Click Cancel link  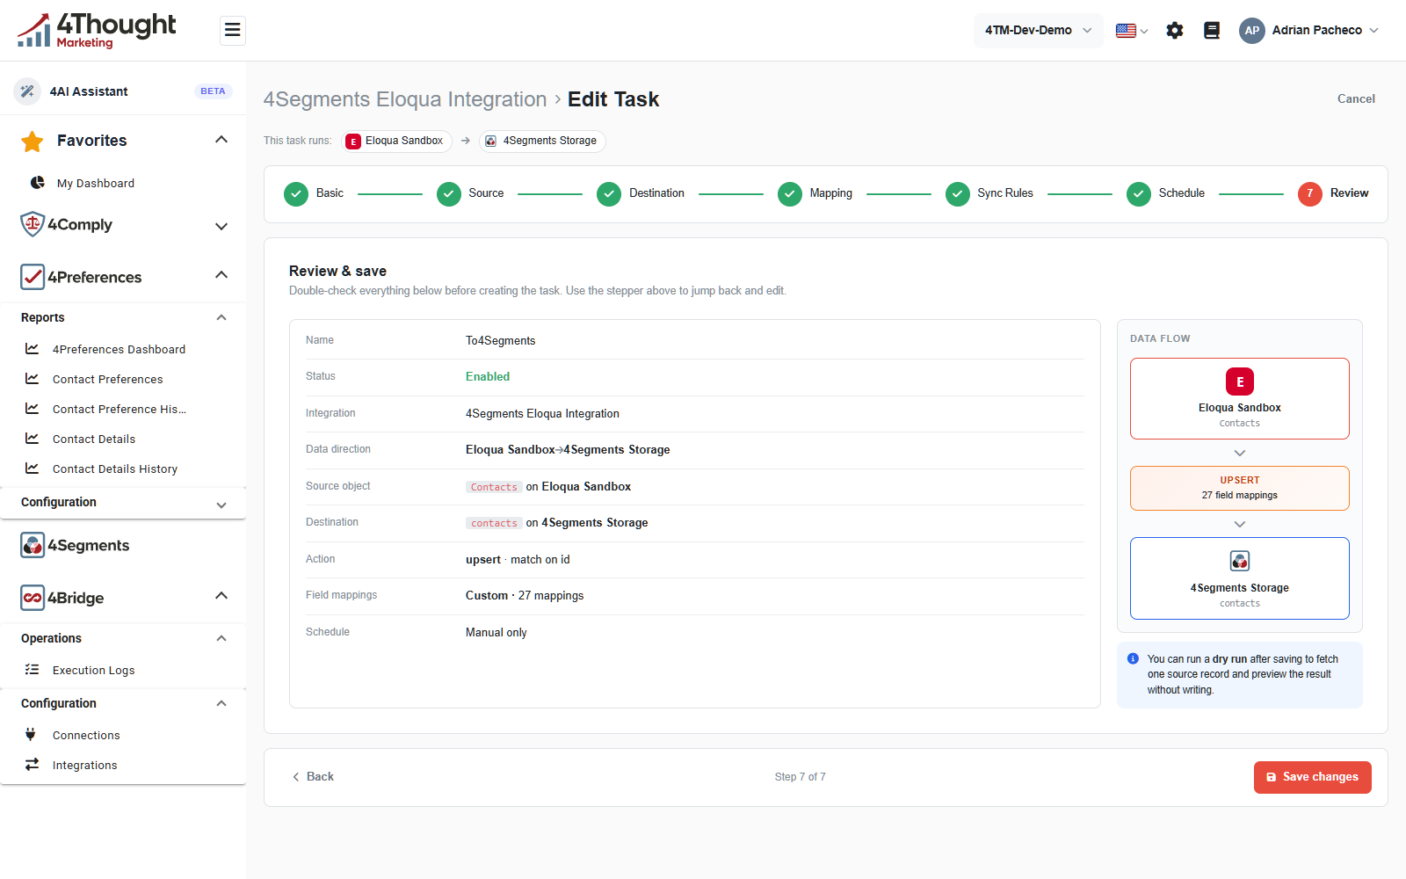pyautogui.click(x=1356, y=98)
